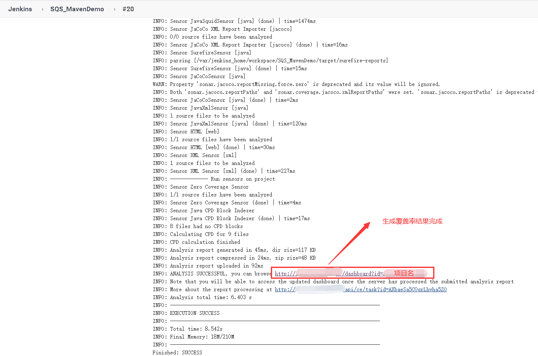Viewport: 538px width, 356px height.
Task: Select the XML Sensor done time=227ms line
Action: (224, 171)
